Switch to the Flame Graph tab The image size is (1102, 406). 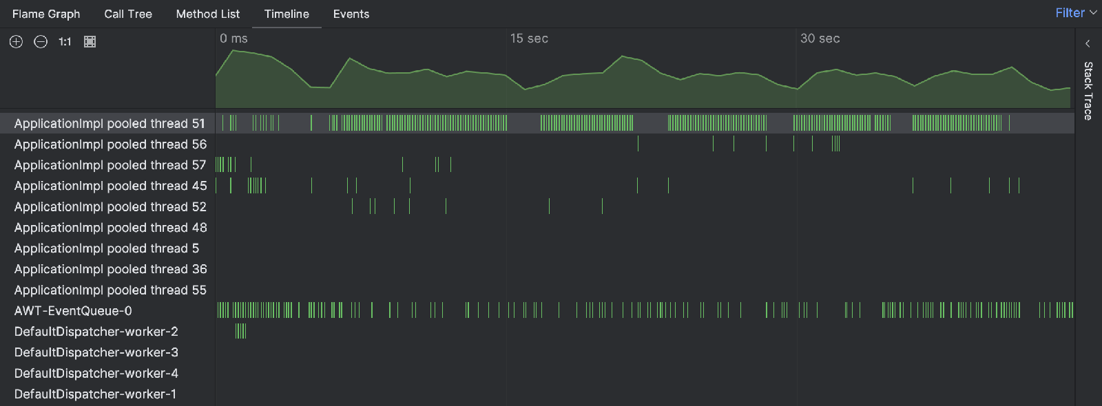tap(46, 14)
